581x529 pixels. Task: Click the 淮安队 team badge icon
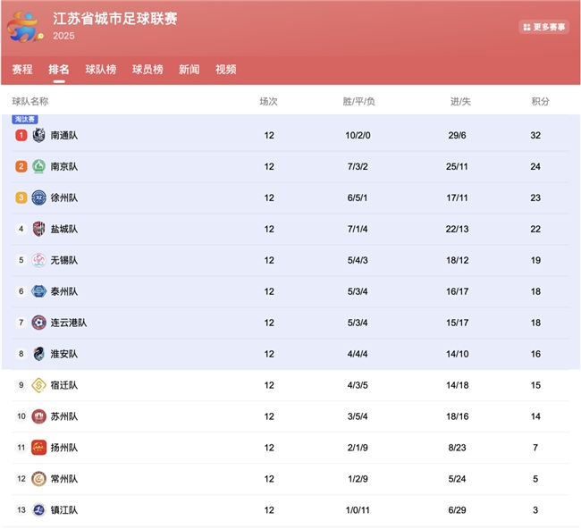click(38, 354)
